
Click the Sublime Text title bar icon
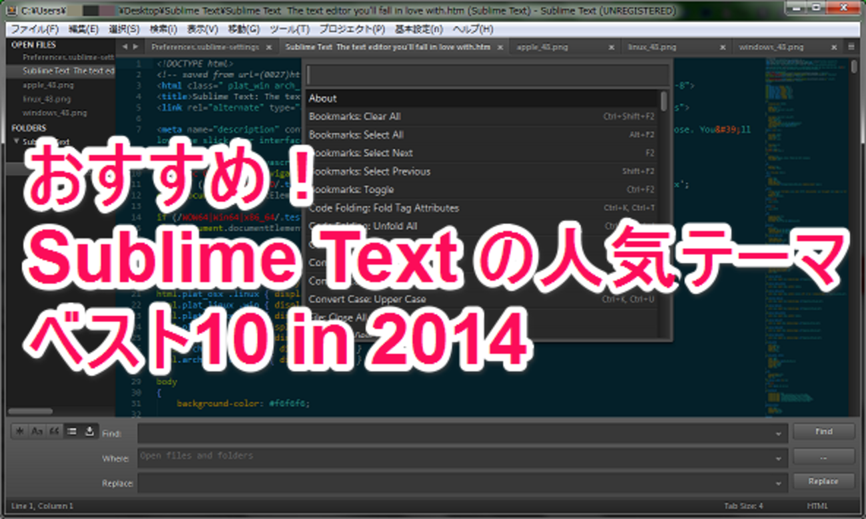(x=11, y=11)
